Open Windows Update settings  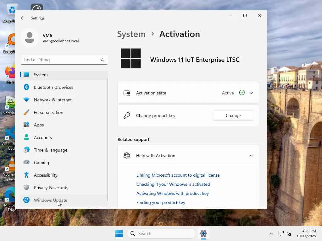64,200
